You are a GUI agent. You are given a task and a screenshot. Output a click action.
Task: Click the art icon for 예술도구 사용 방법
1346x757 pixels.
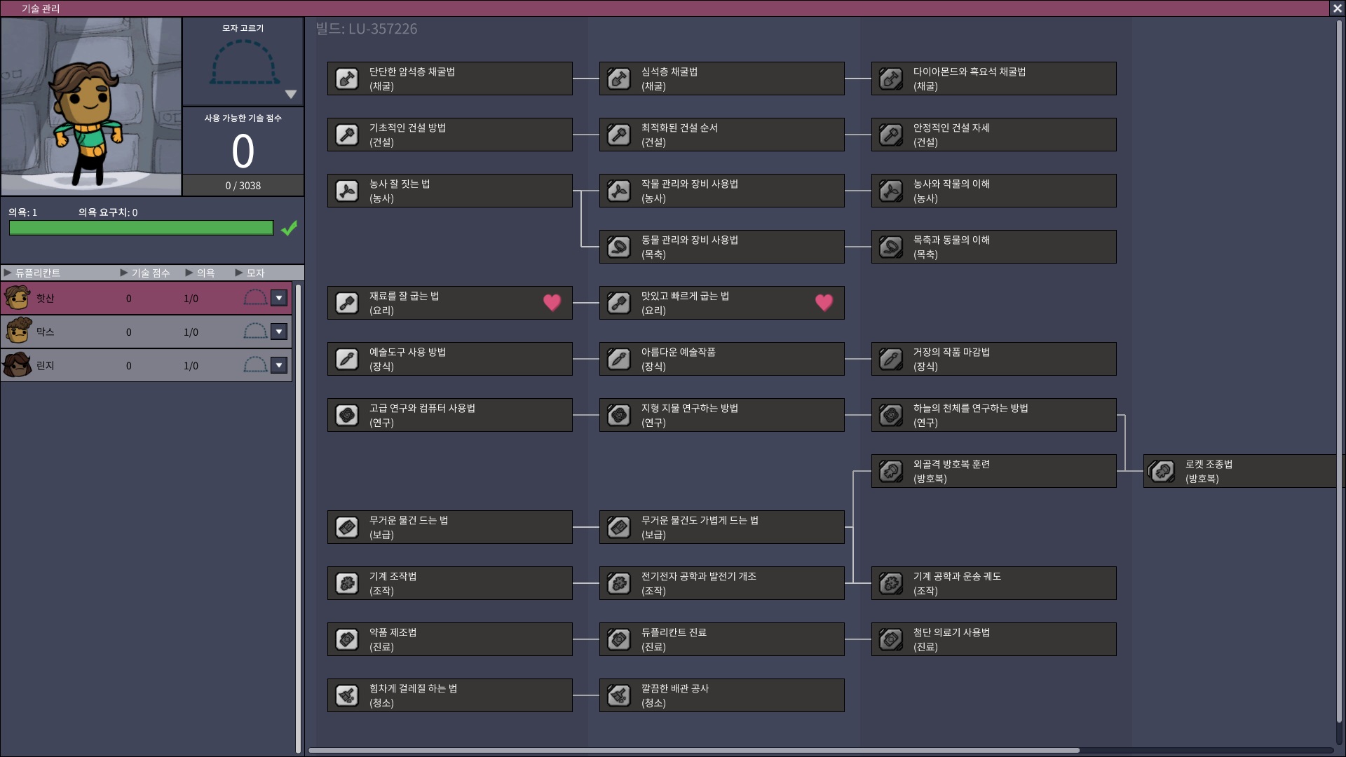click(347, 359)
